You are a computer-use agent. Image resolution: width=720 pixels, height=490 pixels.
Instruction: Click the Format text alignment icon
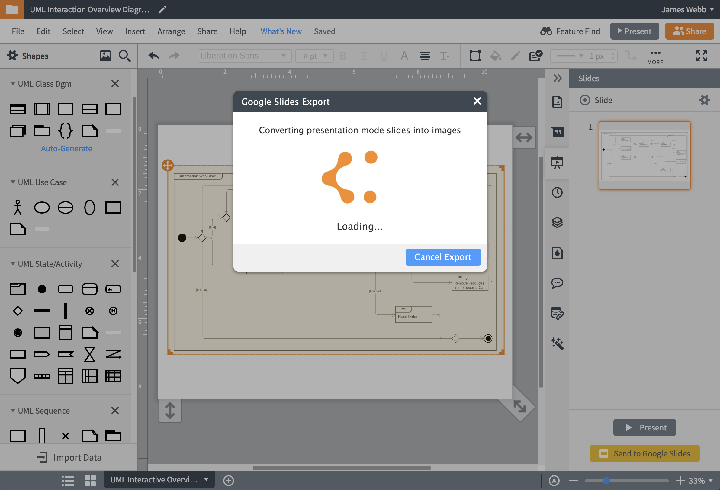click(x=424, y=56)
